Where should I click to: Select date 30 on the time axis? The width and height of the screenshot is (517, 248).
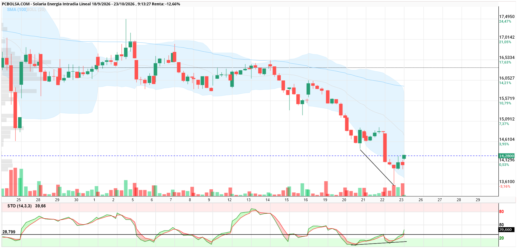pyautogui.click(x=76, y=200)
